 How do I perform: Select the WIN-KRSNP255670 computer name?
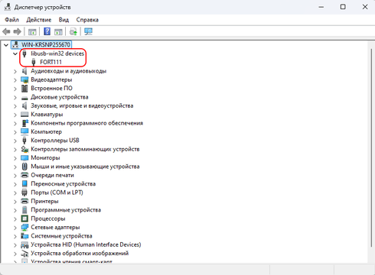(46, 45)
